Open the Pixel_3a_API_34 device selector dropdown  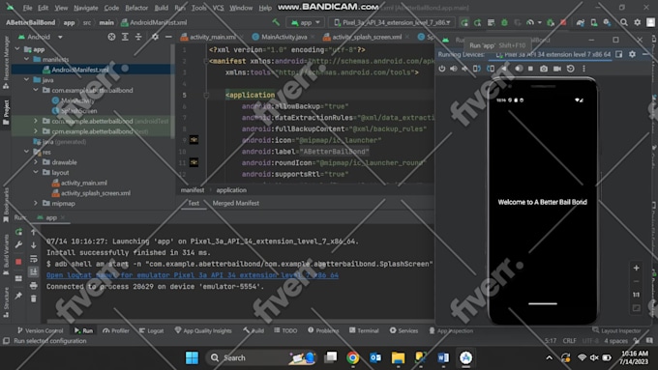393,22
